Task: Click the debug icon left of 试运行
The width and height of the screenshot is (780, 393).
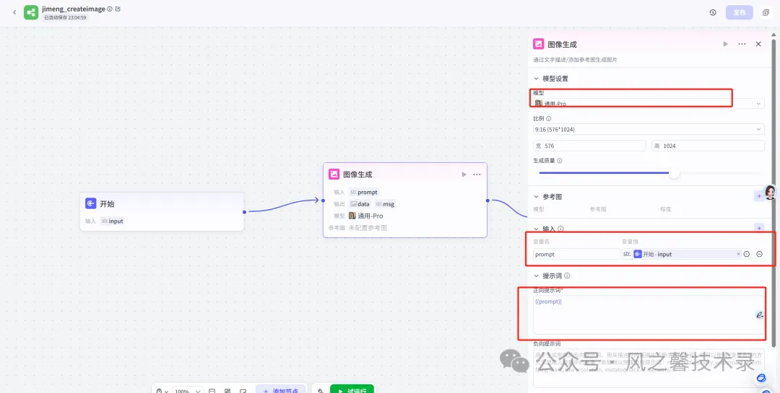Action: click(x=321, y=391)
